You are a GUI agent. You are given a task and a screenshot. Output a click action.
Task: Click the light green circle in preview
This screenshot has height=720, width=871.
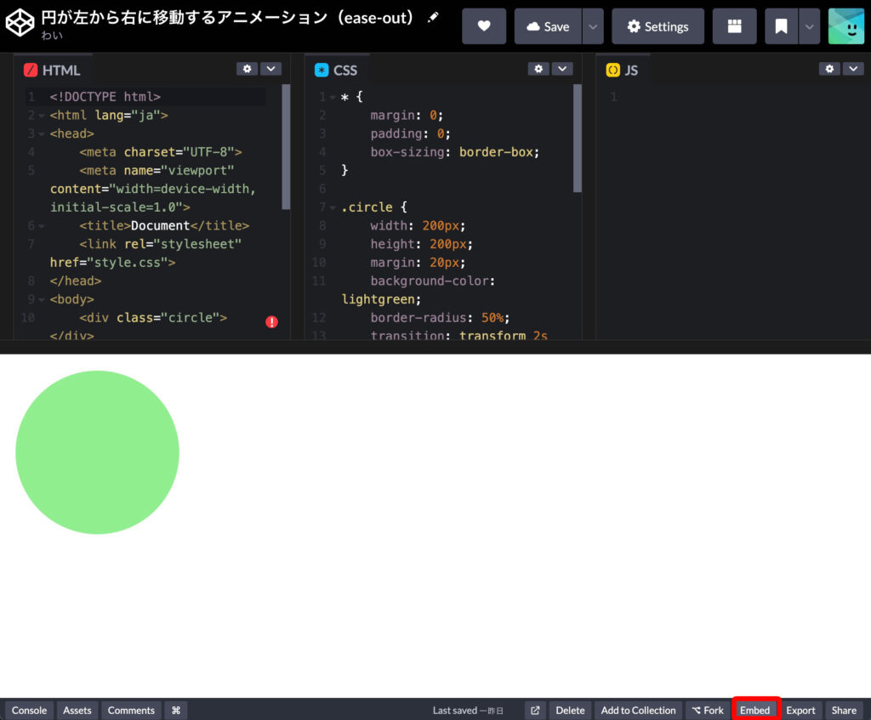97,452
